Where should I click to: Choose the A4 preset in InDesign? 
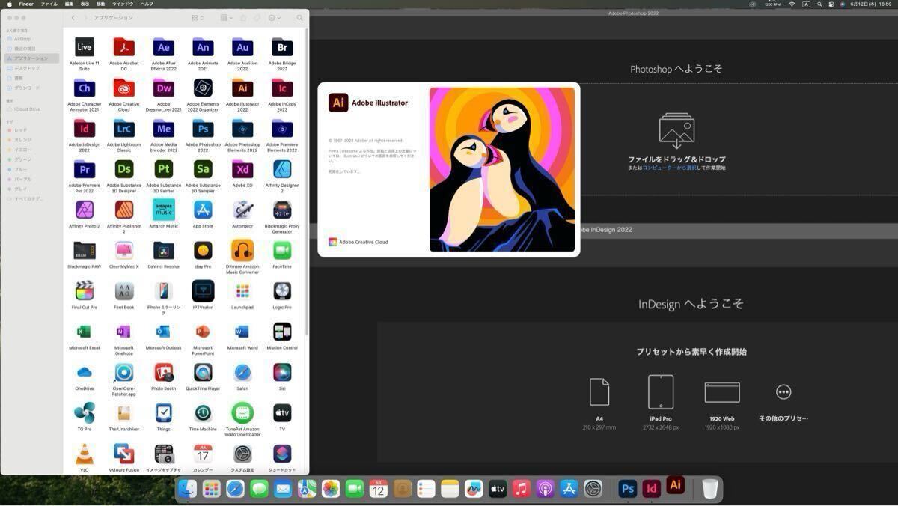click(599, 403)
